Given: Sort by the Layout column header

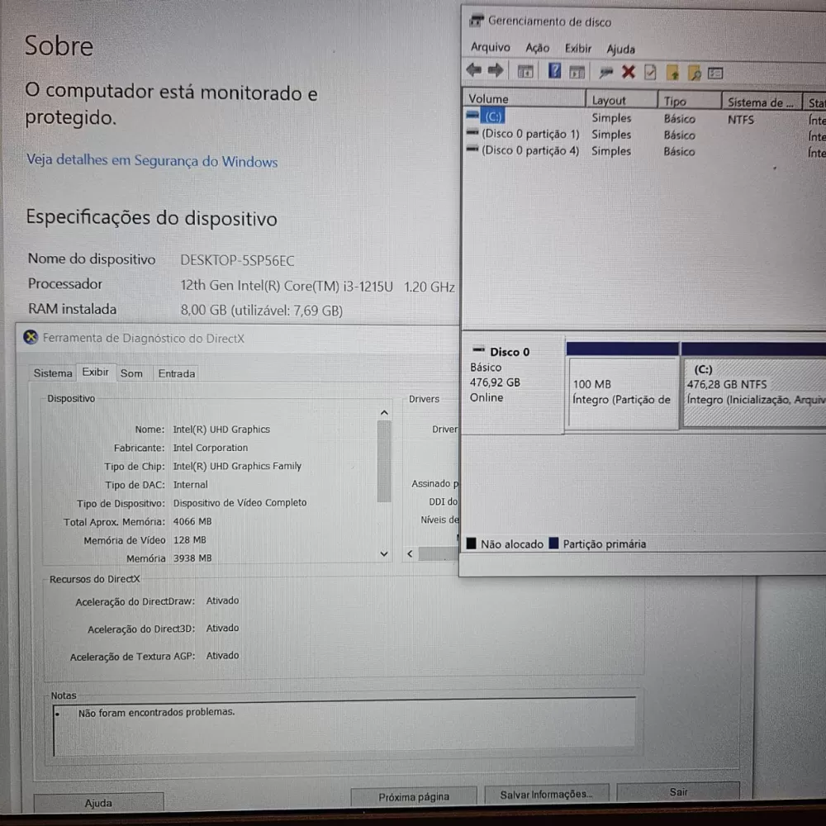Looking at the screenshot, I should point(622,100).
